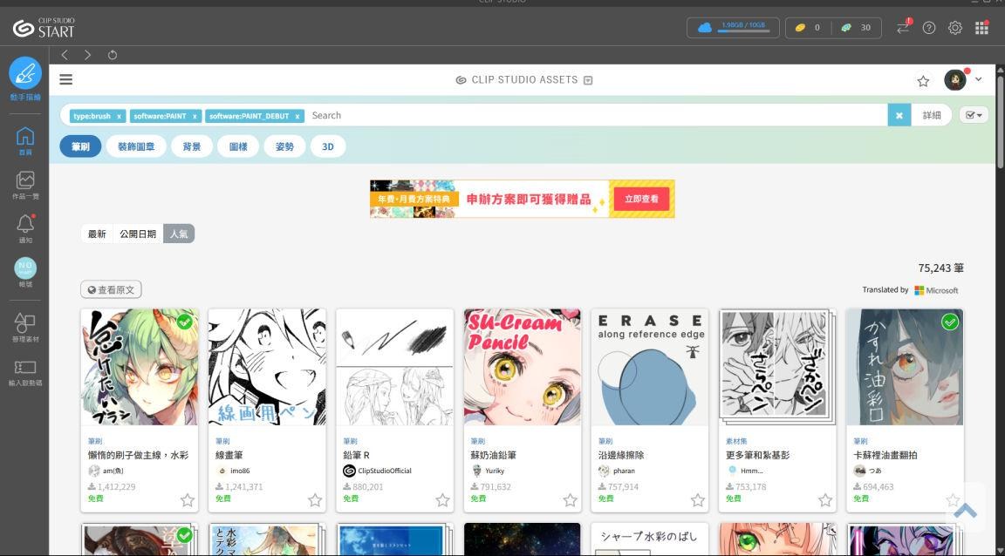This screenshot has width=1005, height=556.
Task: Select the 圖樣 category tab
Action: coord(238,146)
